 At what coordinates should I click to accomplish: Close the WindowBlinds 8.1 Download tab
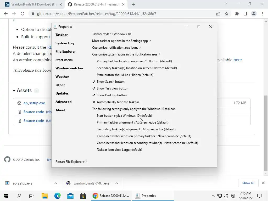pos(61,5)
